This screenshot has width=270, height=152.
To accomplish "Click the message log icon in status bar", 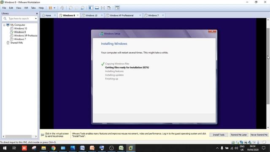I will tap(265, 142).
